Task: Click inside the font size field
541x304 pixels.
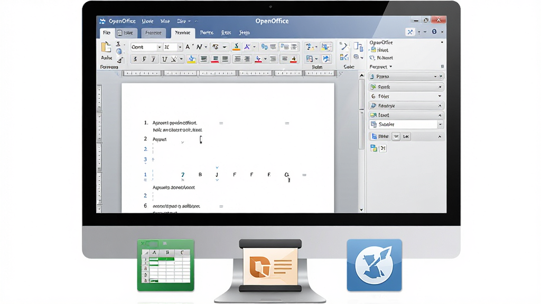Action: [x=170, y=47]
